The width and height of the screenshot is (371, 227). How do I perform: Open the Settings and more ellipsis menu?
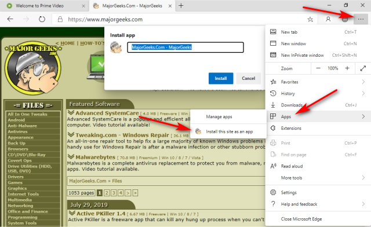point(361,19)
